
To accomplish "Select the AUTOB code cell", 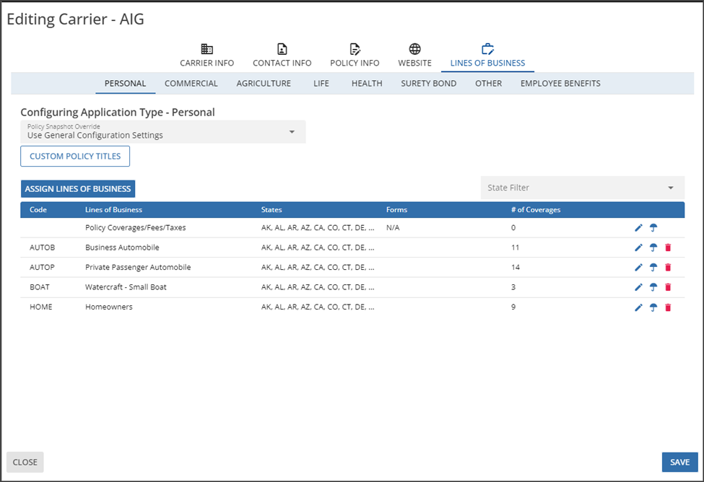I will tap(42, 247).
